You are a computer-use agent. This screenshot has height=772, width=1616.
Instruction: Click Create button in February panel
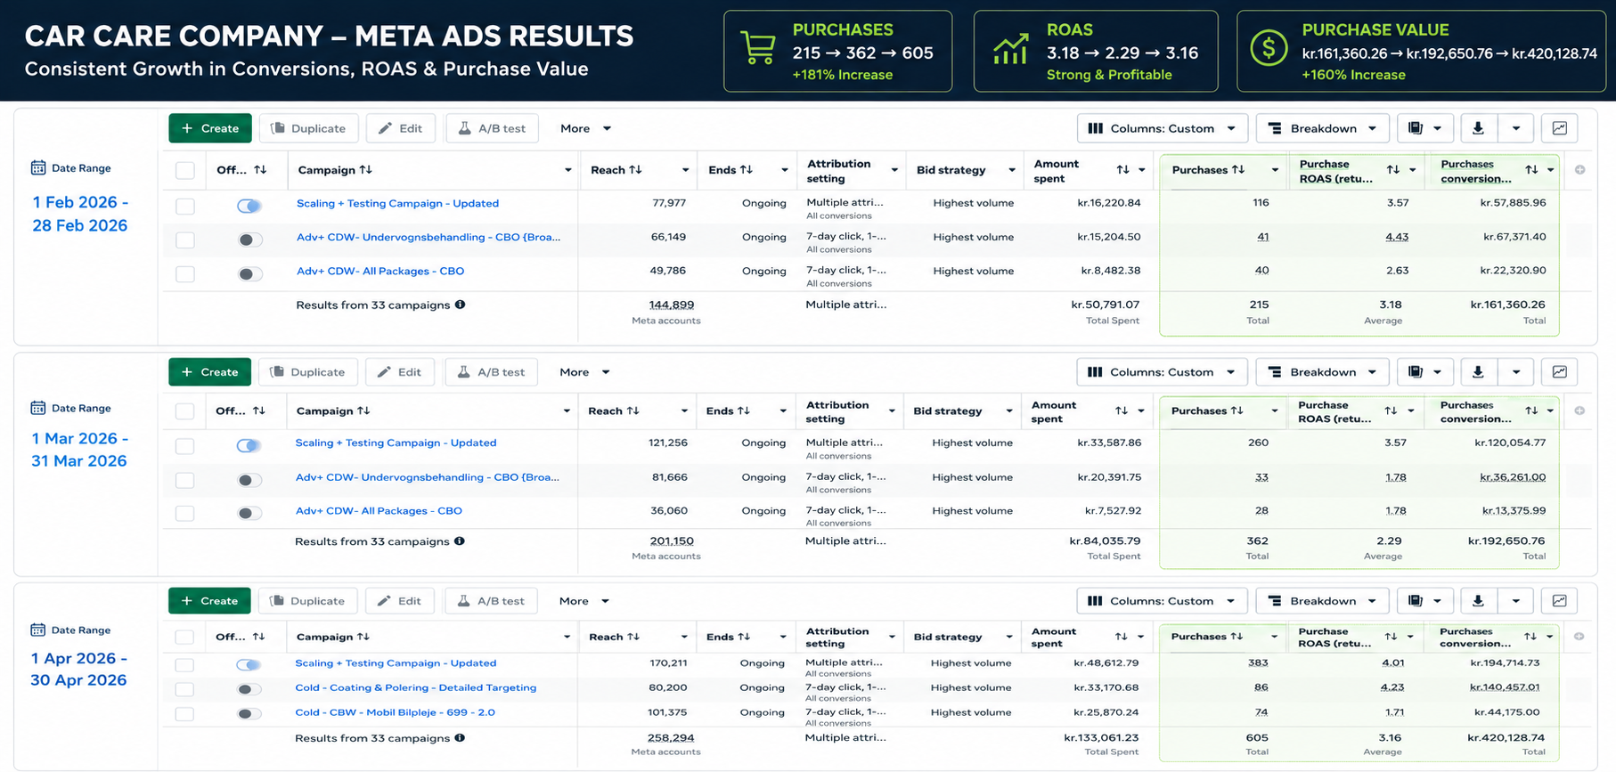210,128
